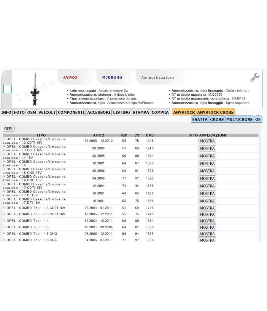The image size is (267, 311).
Task: Click MOSTRA for 1.7 CDTI 16V row
Action: [x=207, y=186]
